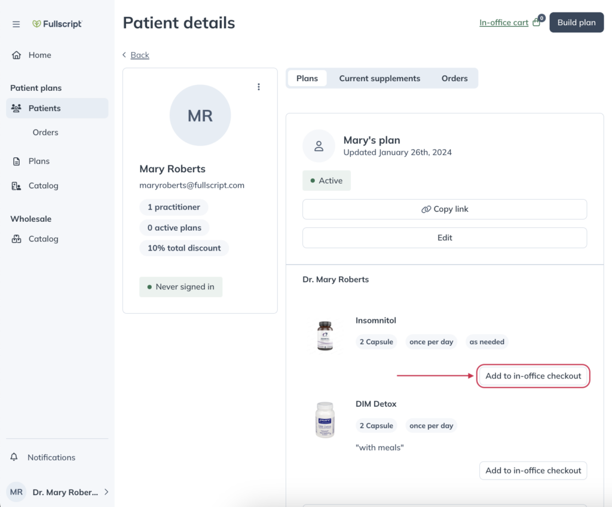
Task: Click the DIM Detox bottle image
Action: coord(325,420)
